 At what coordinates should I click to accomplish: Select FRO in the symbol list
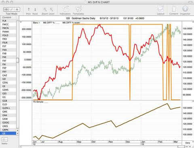(x=8, y=39)
